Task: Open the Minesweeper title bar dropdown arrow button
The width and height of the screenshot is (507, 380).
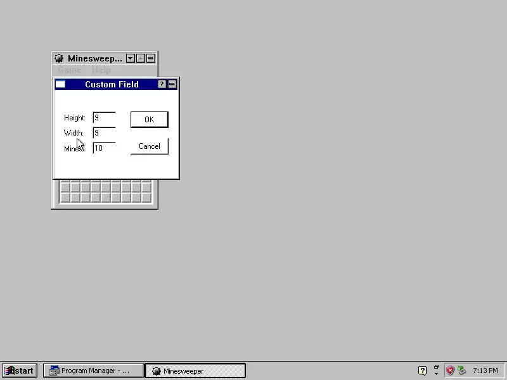Action: tap(131, 58)
